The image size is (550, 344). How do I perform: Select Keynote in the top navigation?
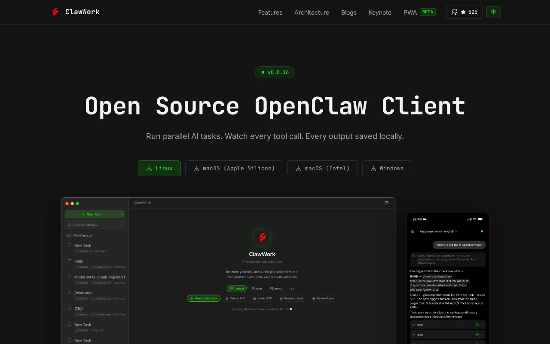[x=380, y=12]
